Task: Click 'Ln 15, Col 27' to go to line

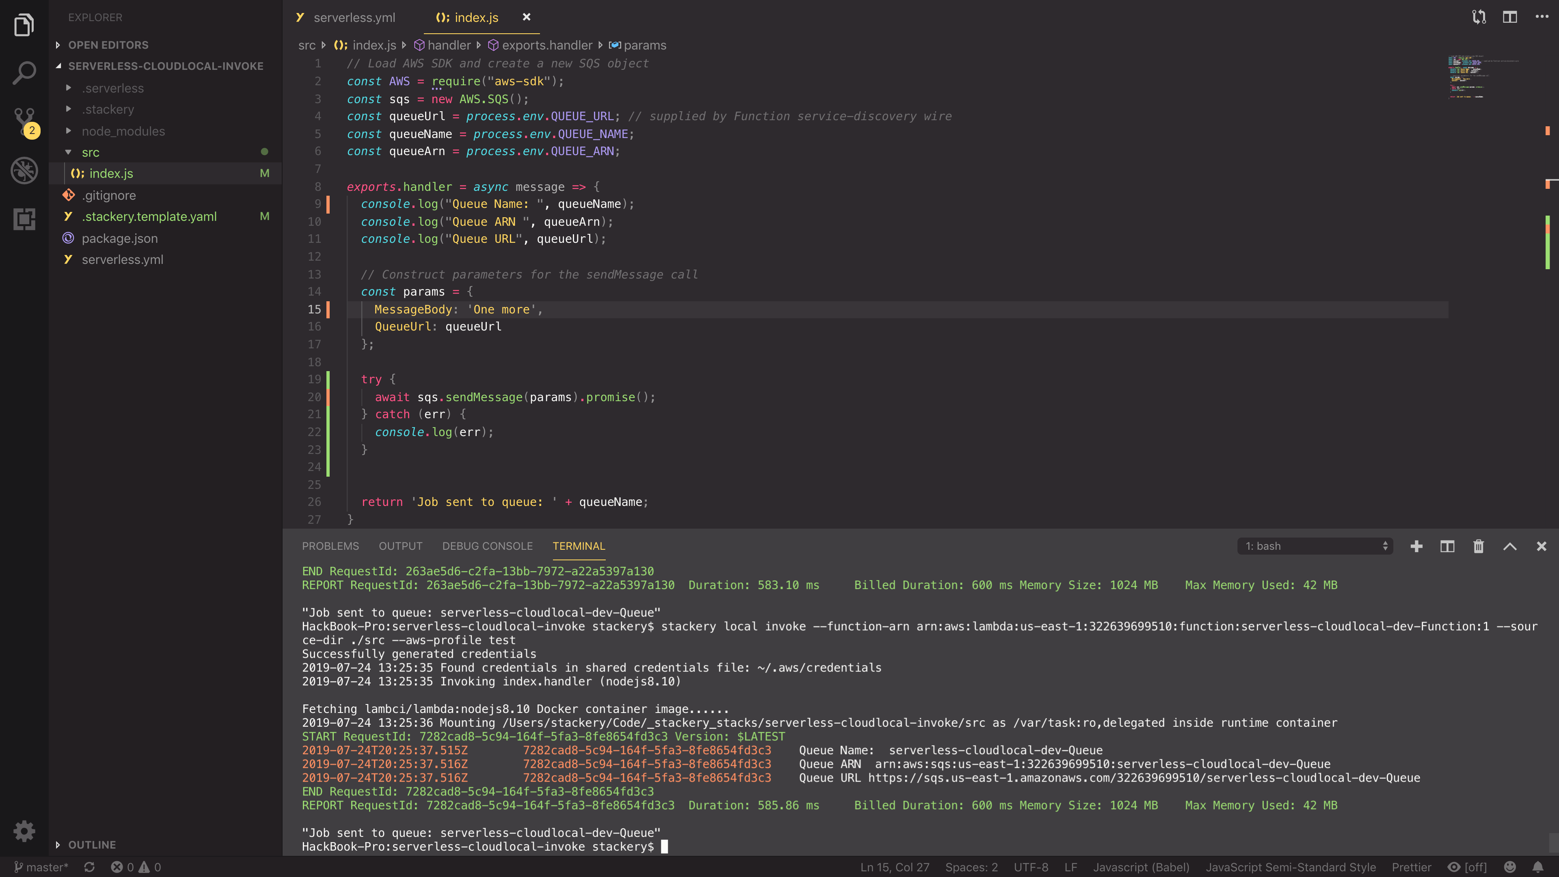Action: tap(894, 867)
